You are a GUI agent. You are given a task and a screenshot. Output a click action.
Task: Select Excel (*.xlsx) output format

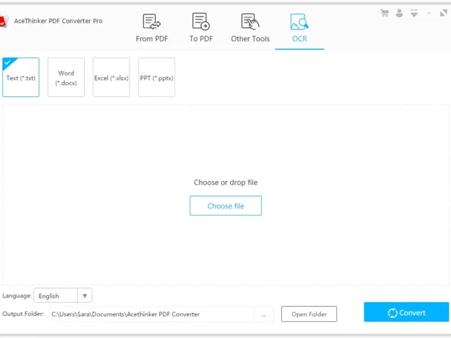[111, 77]
